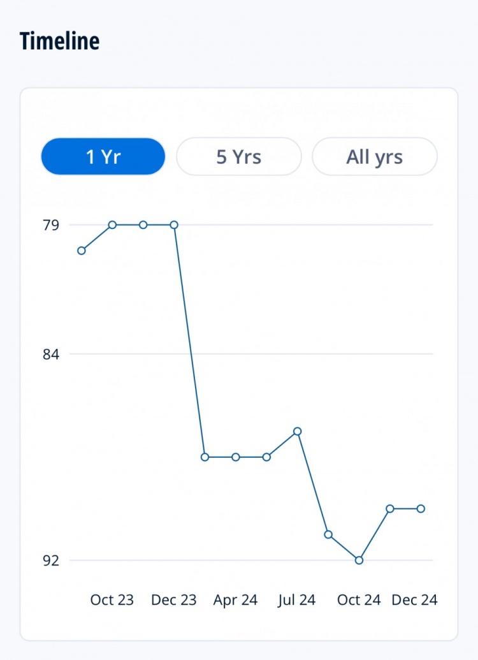This screenshot has width=478, height=660.
Task: Click the first data point on the chart line
Action: 82,251
